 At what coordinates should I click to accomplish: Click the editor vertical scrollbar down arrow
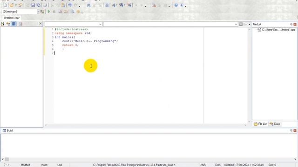[x=249, y=122]
